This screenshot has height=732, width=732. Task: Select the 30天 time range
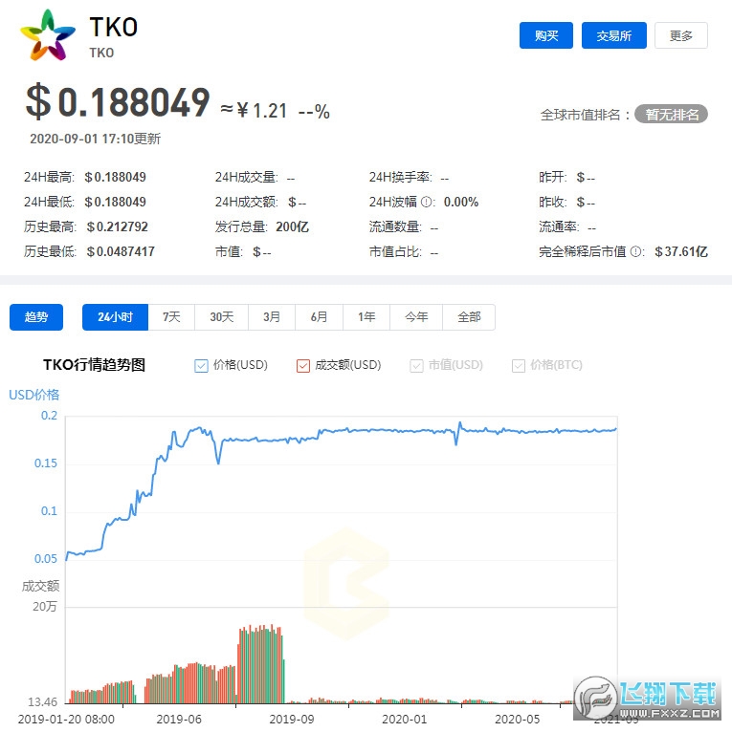tap(221, 317)
